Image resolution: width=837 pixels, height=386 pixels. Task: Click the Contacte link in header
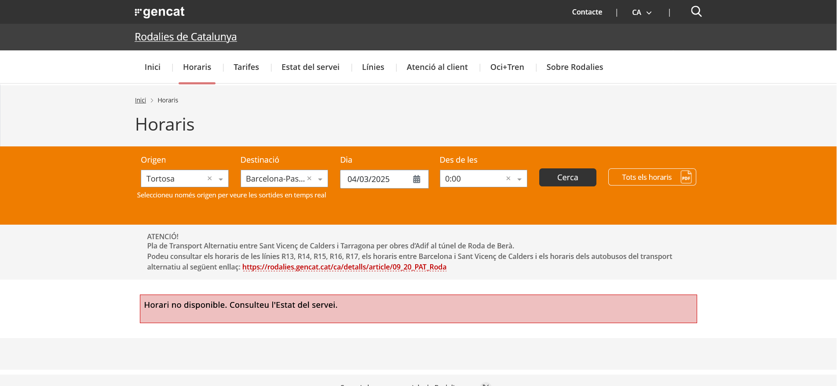click(x=587, y=12)
